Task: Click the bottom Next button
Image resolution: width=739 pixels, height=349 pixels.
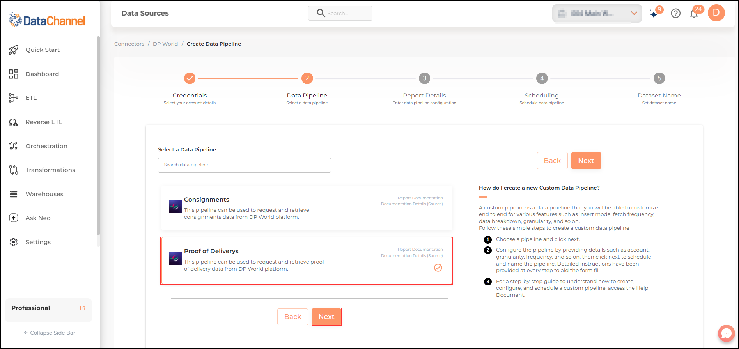Action: (x=326, y=317)
